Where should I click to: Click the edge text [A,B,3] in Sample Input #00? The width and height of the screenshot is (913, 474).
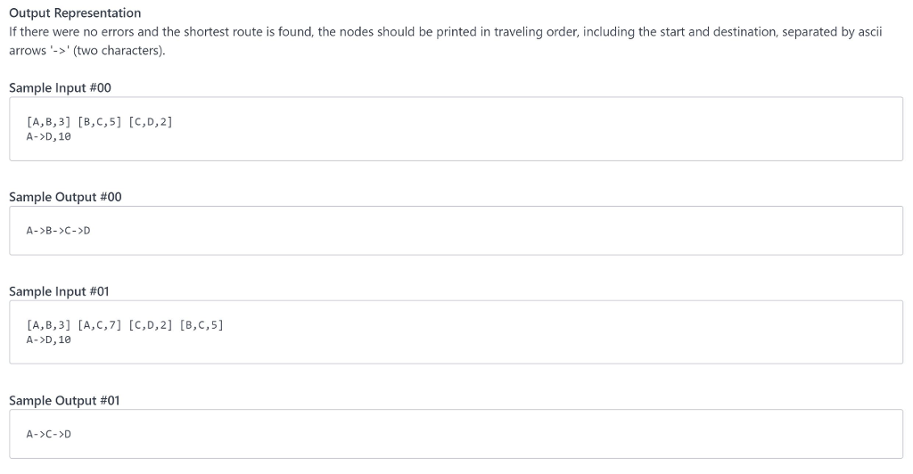(48, 121)
